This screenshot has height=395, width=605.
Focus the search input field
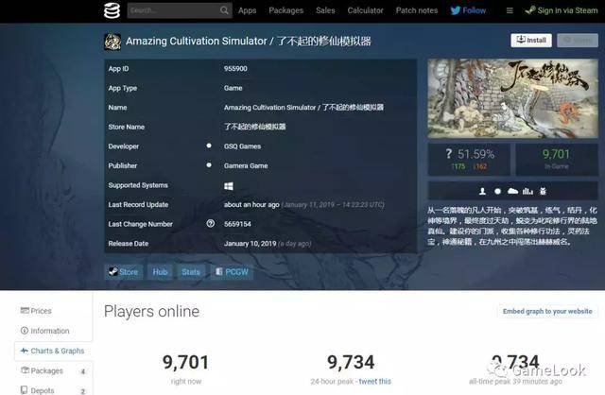[180, 10]
